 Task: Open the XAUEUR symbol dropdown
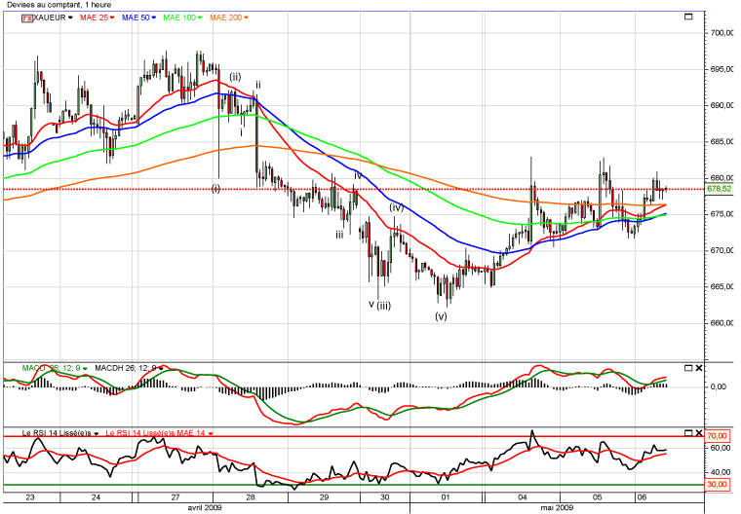(70, 18)
